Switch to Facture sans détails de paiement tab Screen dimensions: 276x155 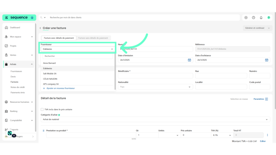tap(93, 38)
